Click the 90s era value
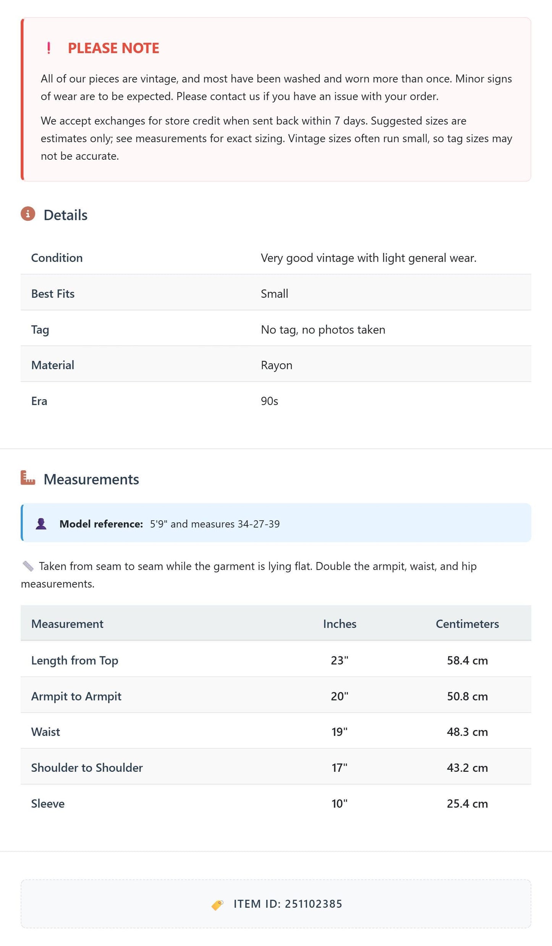552x946 pixels. (x=269, y=401)
